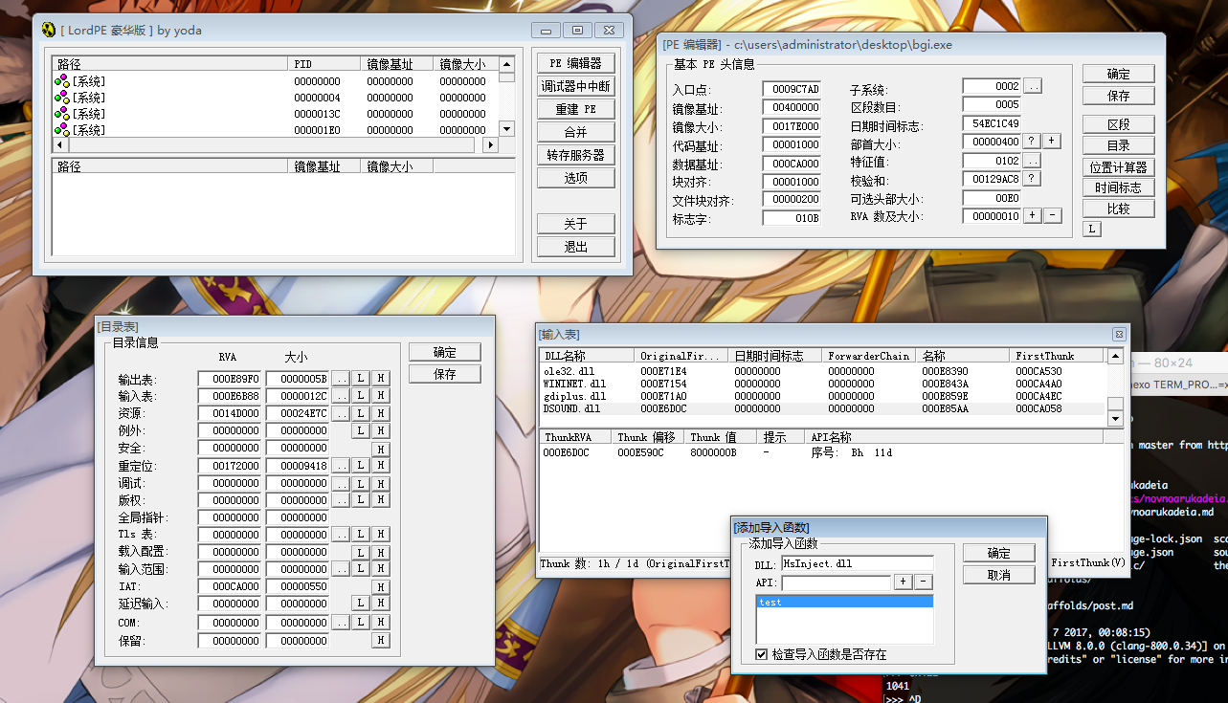The image size is (1228, 703).
Task: Click the 入口点 value field 0009C7AD
Action: (792, 89)
